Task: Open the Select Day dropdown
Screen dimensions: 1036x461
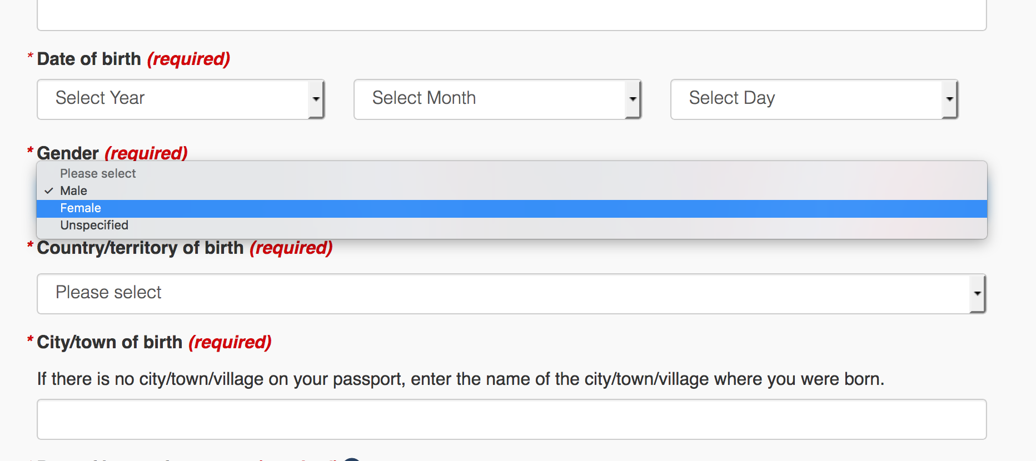Action: (806, 99)
